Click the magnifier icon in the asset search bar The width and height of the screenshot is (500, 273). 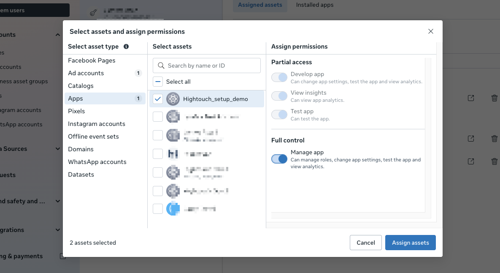[161, 66]
